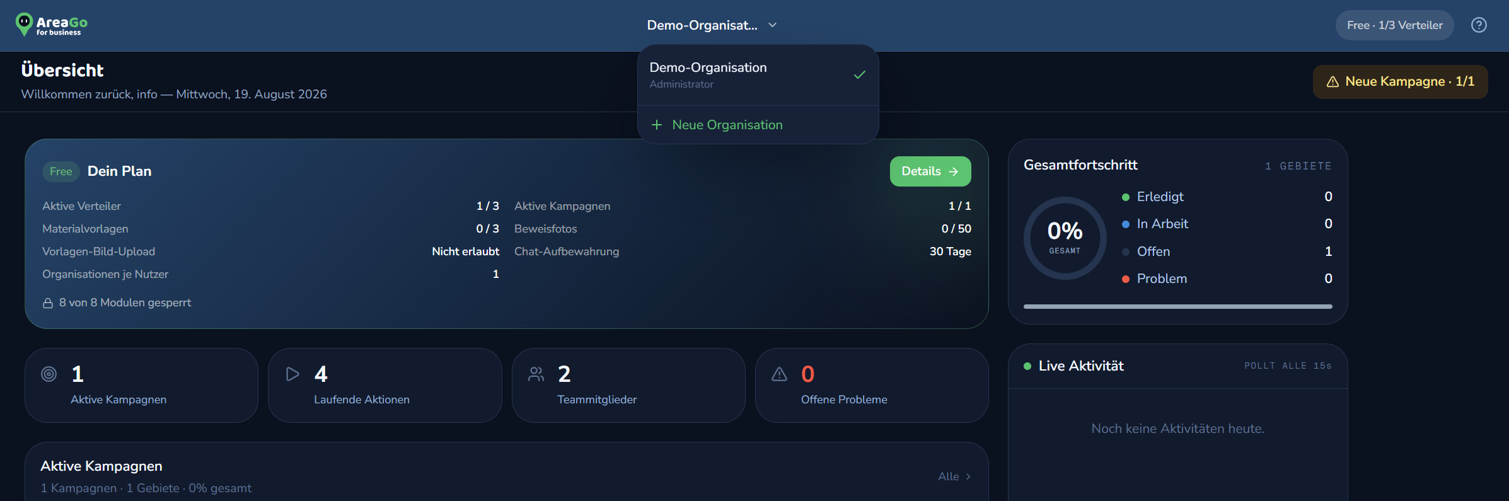1509x501 pixels.
Task: Click the Gesamtfortschritt horizontal progress bar
Action: click(1178, 306)
